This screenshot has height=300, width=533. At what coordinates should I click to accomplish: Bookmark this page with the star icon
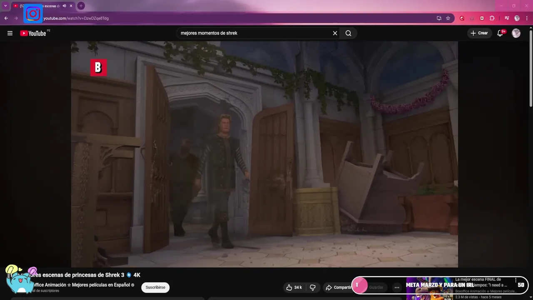point(448,18)
